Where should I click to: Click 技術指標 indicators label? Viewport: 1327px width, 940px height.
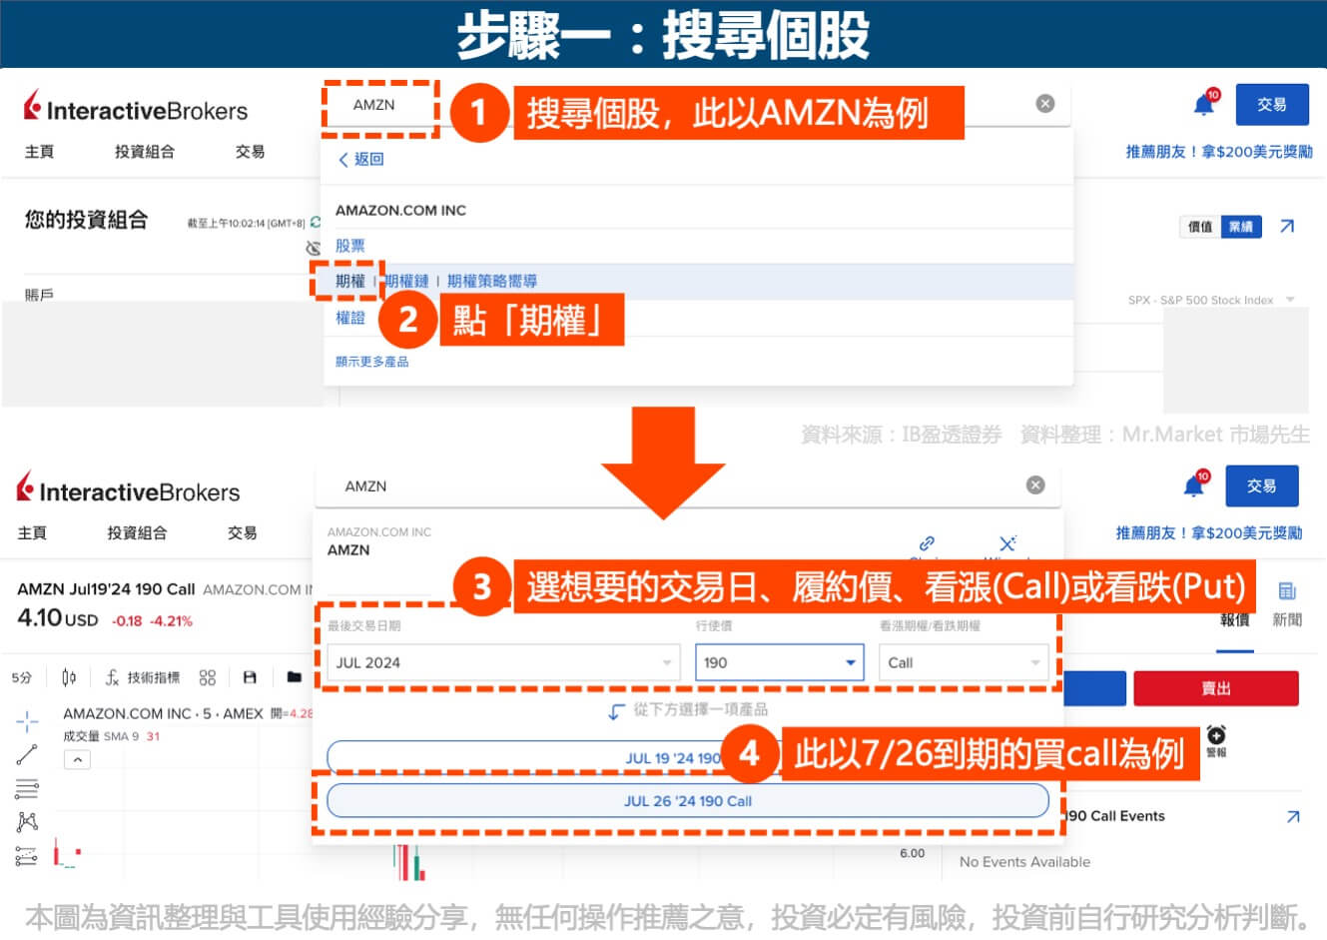pyautogui.click(x=154, y=677)
